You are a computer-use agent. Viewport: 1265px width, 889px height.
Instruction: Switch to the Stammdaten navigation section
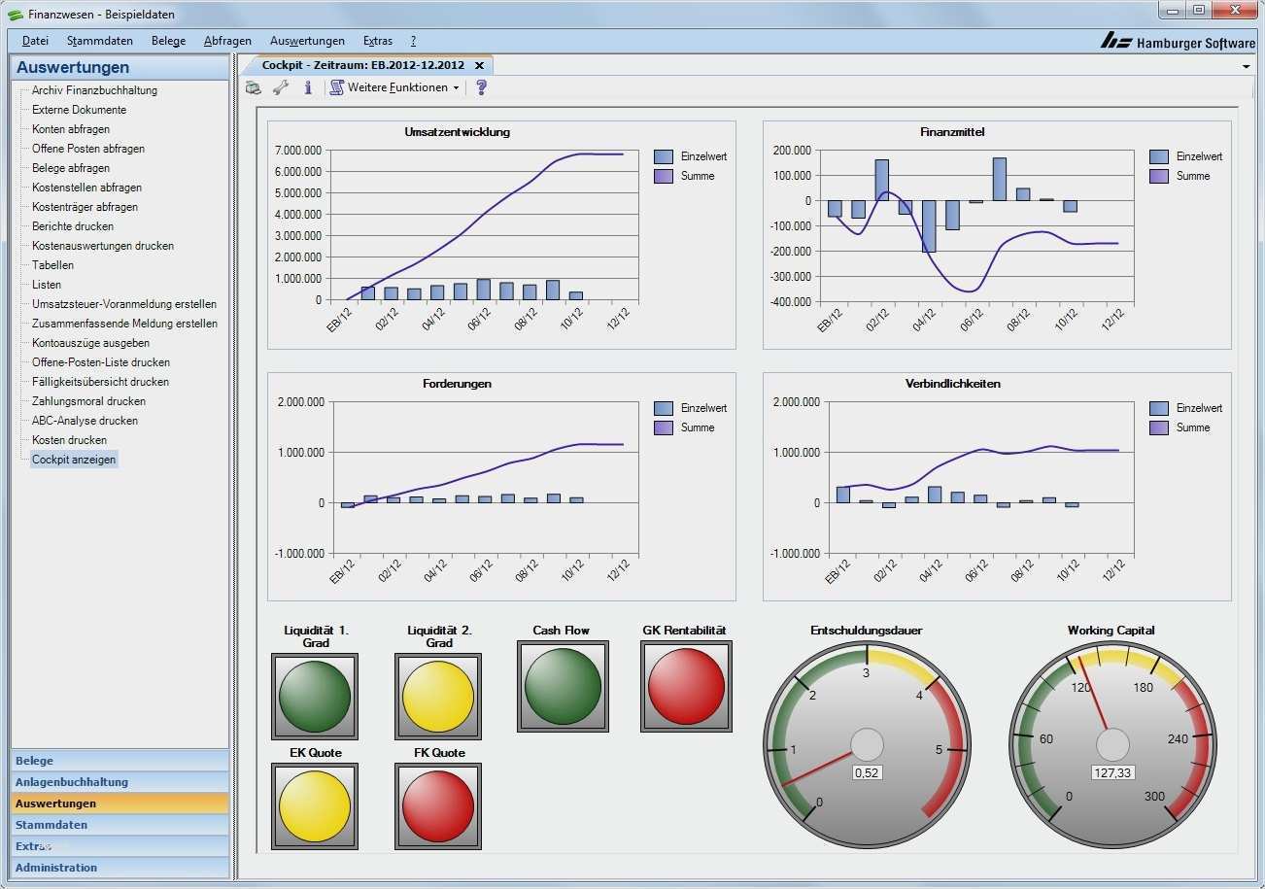pyautogui.click(x=120, y=825)
